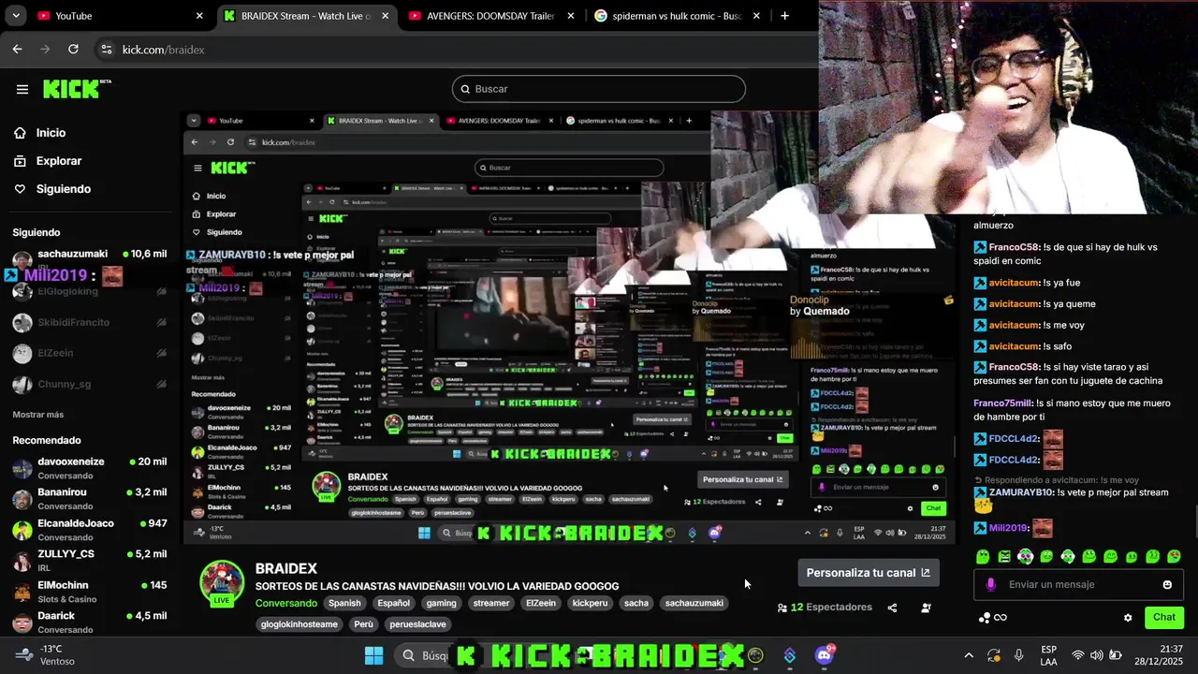Show hidden system tray icons
This screenshot has width=1198, height=674.
point(969,655)
